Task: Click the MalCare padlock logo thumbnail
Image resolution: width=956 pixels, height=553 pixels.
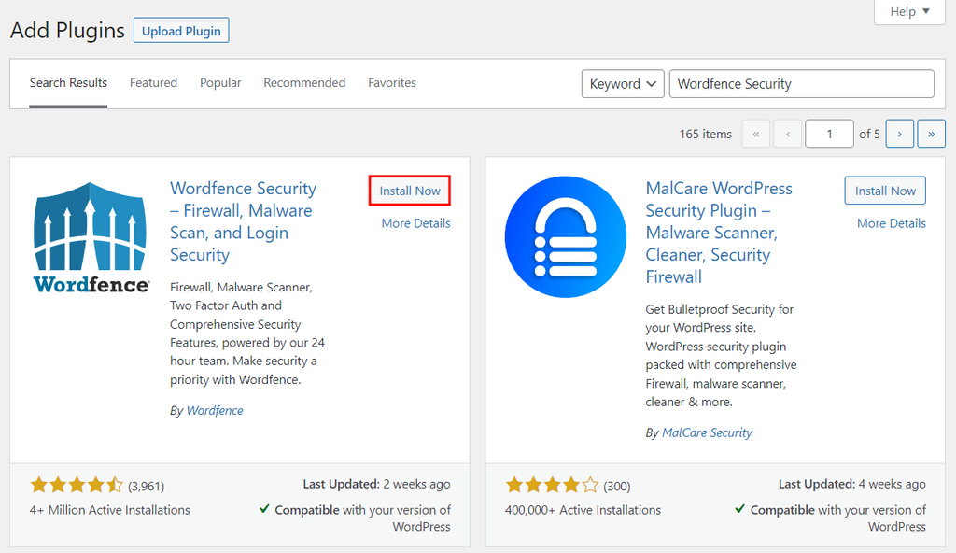Action: [x=565, y=237]
